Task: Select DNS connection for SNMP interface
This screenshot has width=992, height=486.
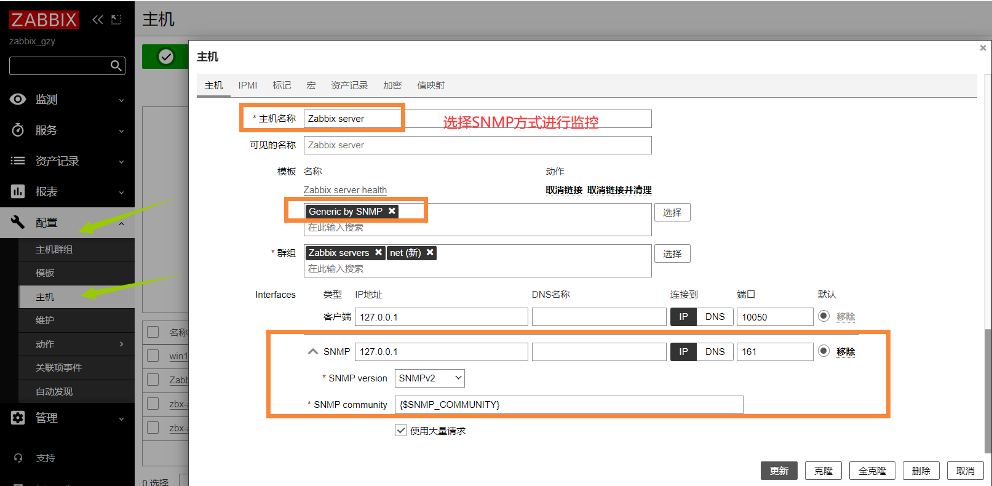Action: (x=715, y=352)
